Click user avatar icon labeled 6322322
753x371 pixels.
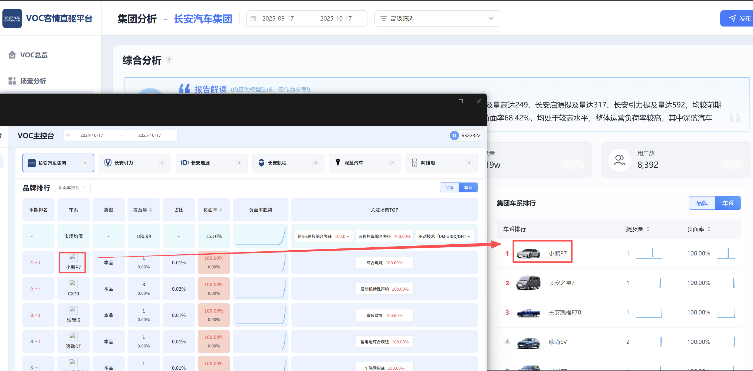click(454, 135)
